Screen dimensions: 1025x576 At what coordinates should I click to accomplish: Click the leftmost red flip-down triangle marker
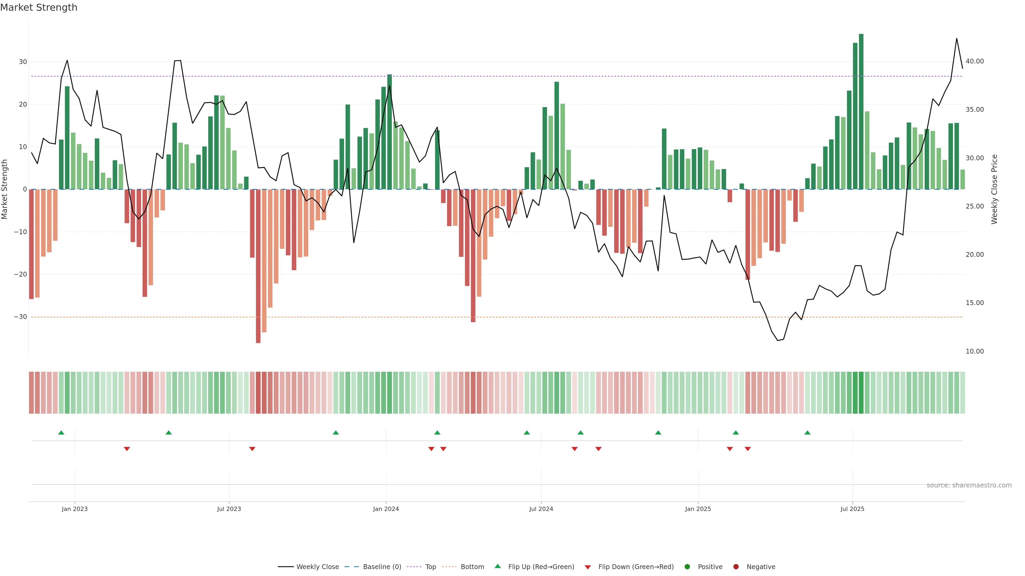127,449
